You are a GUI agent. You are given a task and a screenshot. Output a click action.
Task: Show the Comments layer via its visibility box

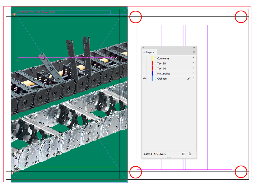pyautogui.click(x=144, y=58)
